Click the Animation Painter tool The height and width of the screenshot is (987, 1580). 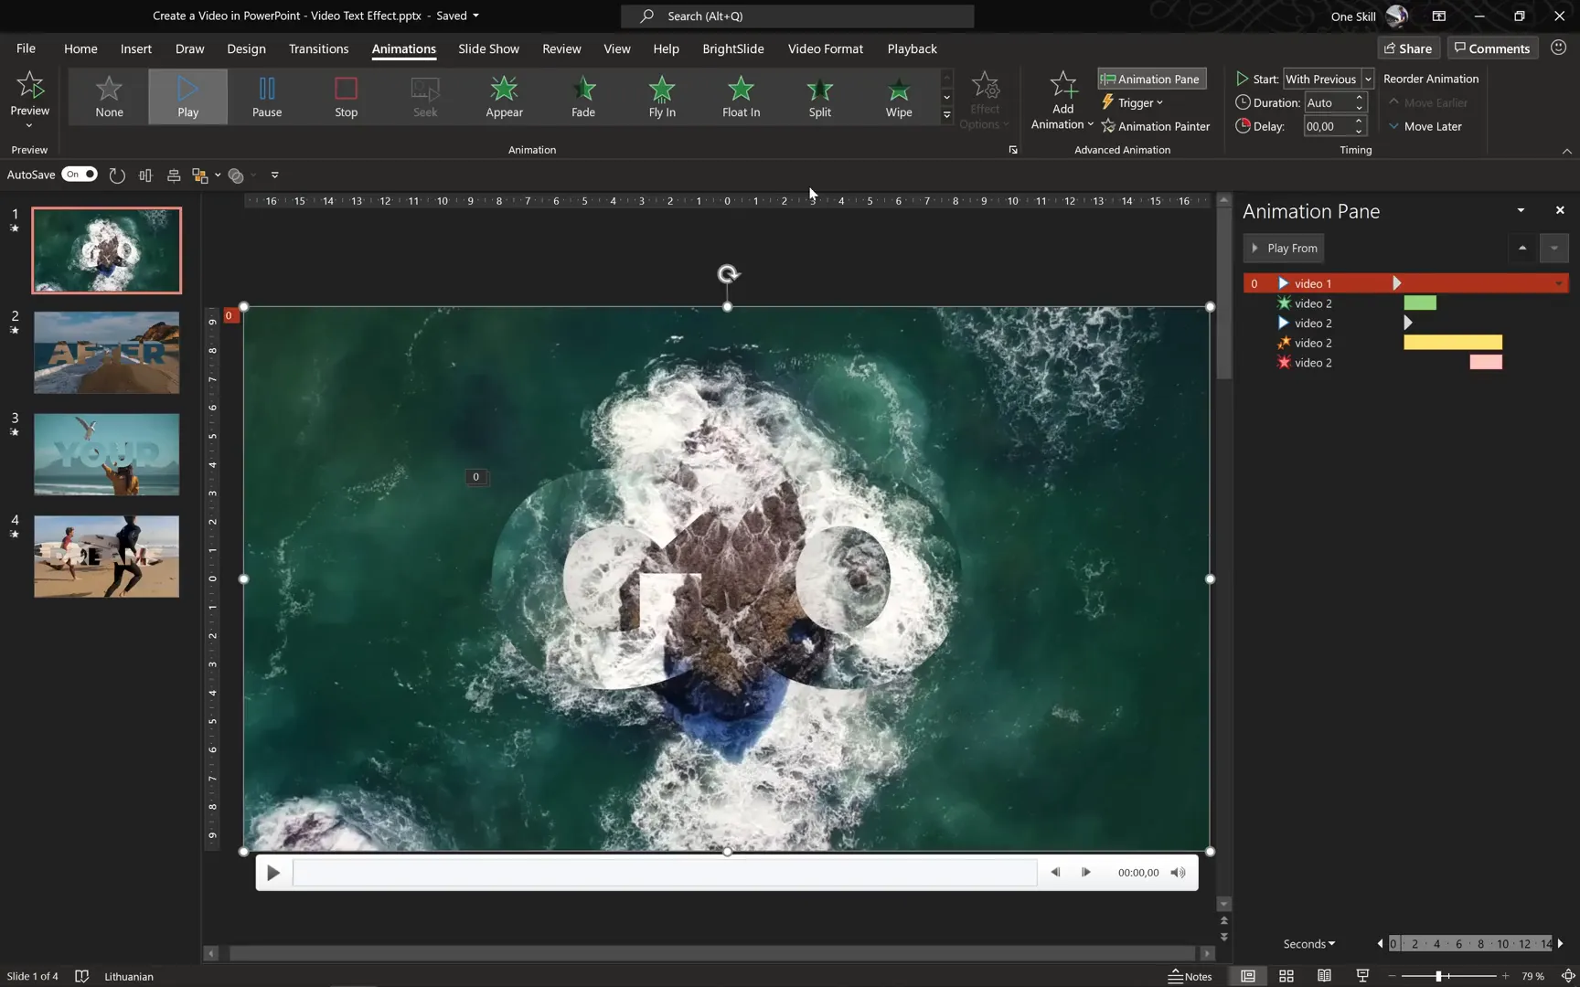1156,126
